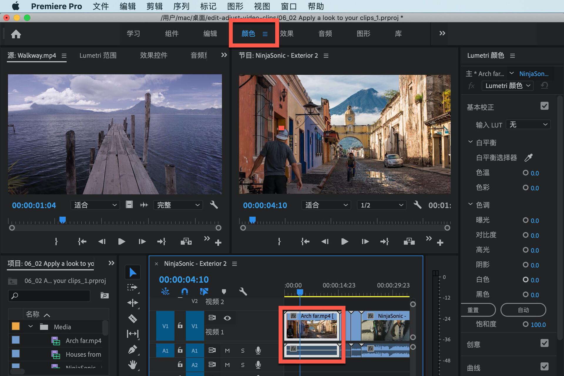Select the Razor tool

132,318
